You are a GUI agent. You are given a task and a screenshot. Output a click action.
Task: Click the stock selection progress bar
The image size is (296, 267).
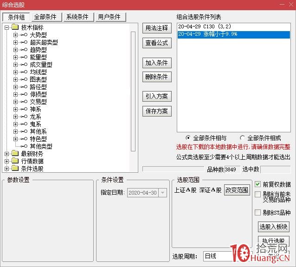point(174,169)
